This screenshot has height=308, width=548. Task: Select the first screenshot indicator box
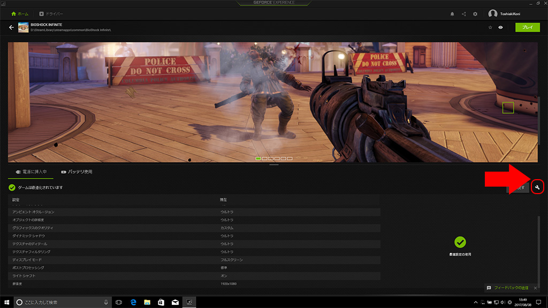[x=258, y=159]
